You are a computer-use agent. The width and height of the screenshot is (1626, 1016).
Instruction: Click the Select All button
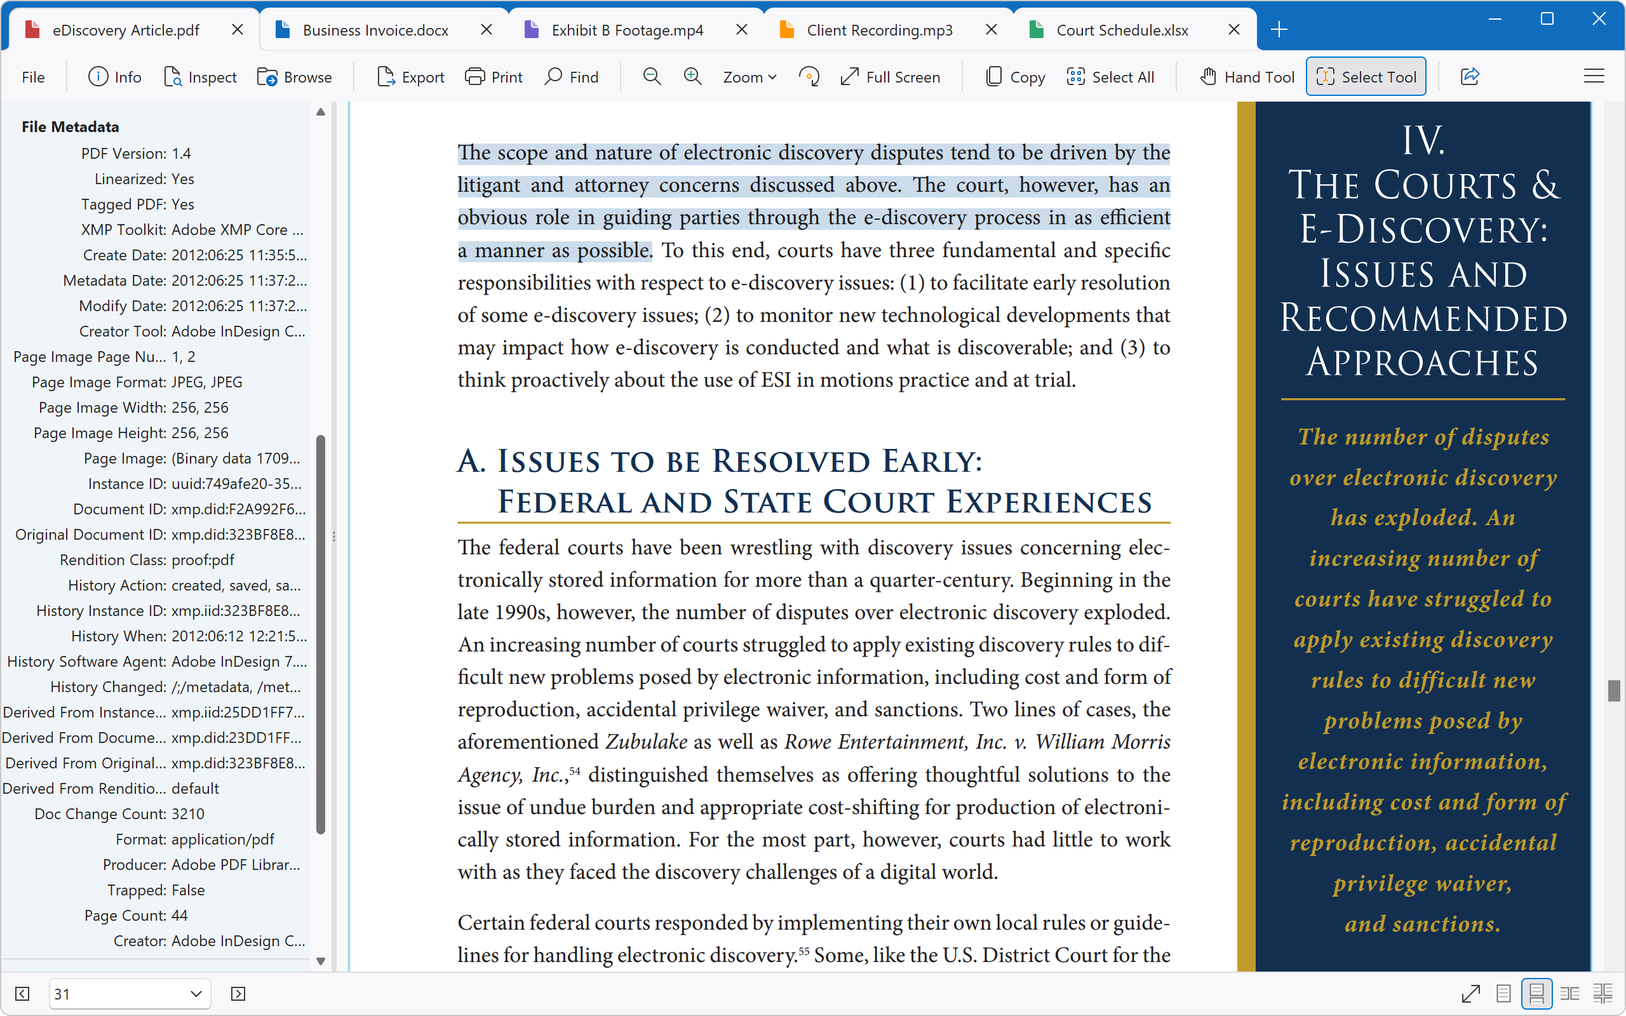[x=1110, y=77]
